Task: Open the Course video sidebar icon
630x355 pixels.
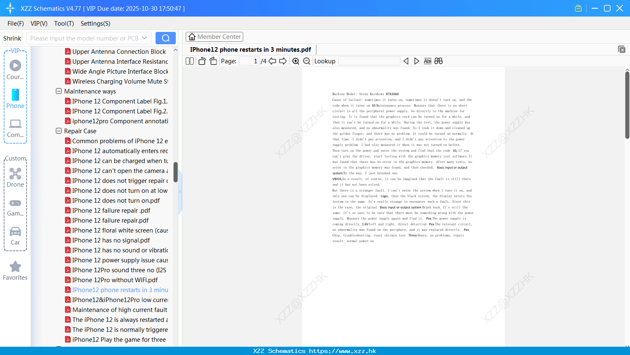Action: (15, 65)
